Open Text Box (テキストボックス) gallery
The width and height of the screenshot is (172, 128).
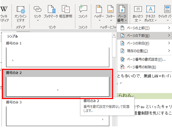(x=151, y=14)
